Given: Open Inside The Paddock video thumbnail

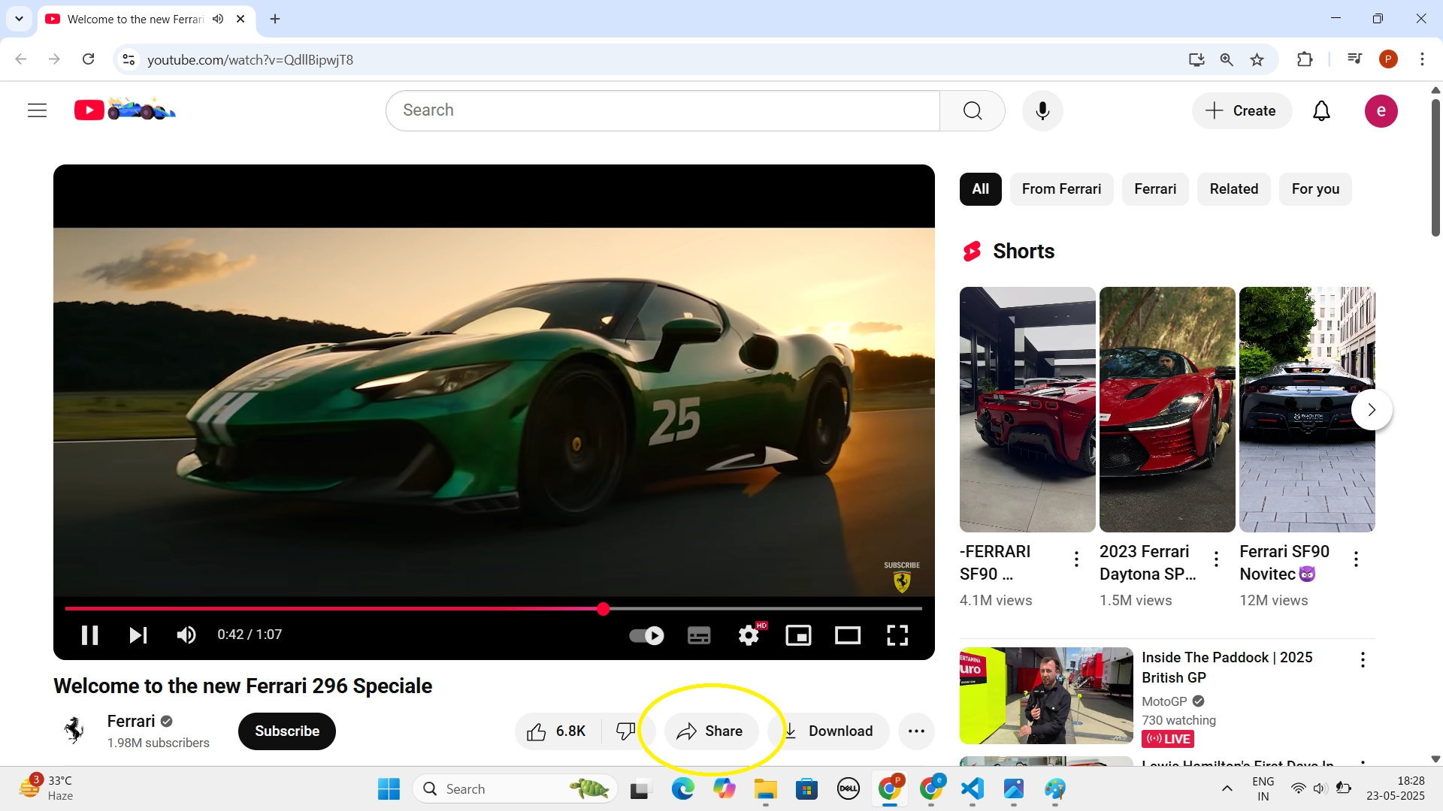Looking at the screenshot, I should pos(1046,695).
